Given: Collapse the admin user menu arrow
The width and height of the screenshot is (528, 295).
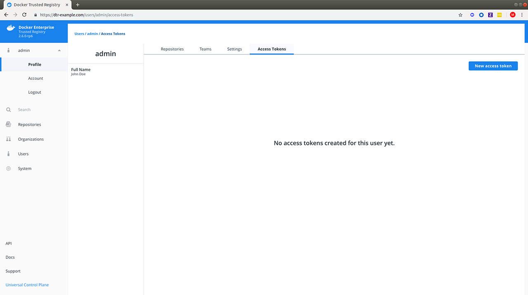Looking at the screenshot, I should pyautogui.click(x=59, y=51).
